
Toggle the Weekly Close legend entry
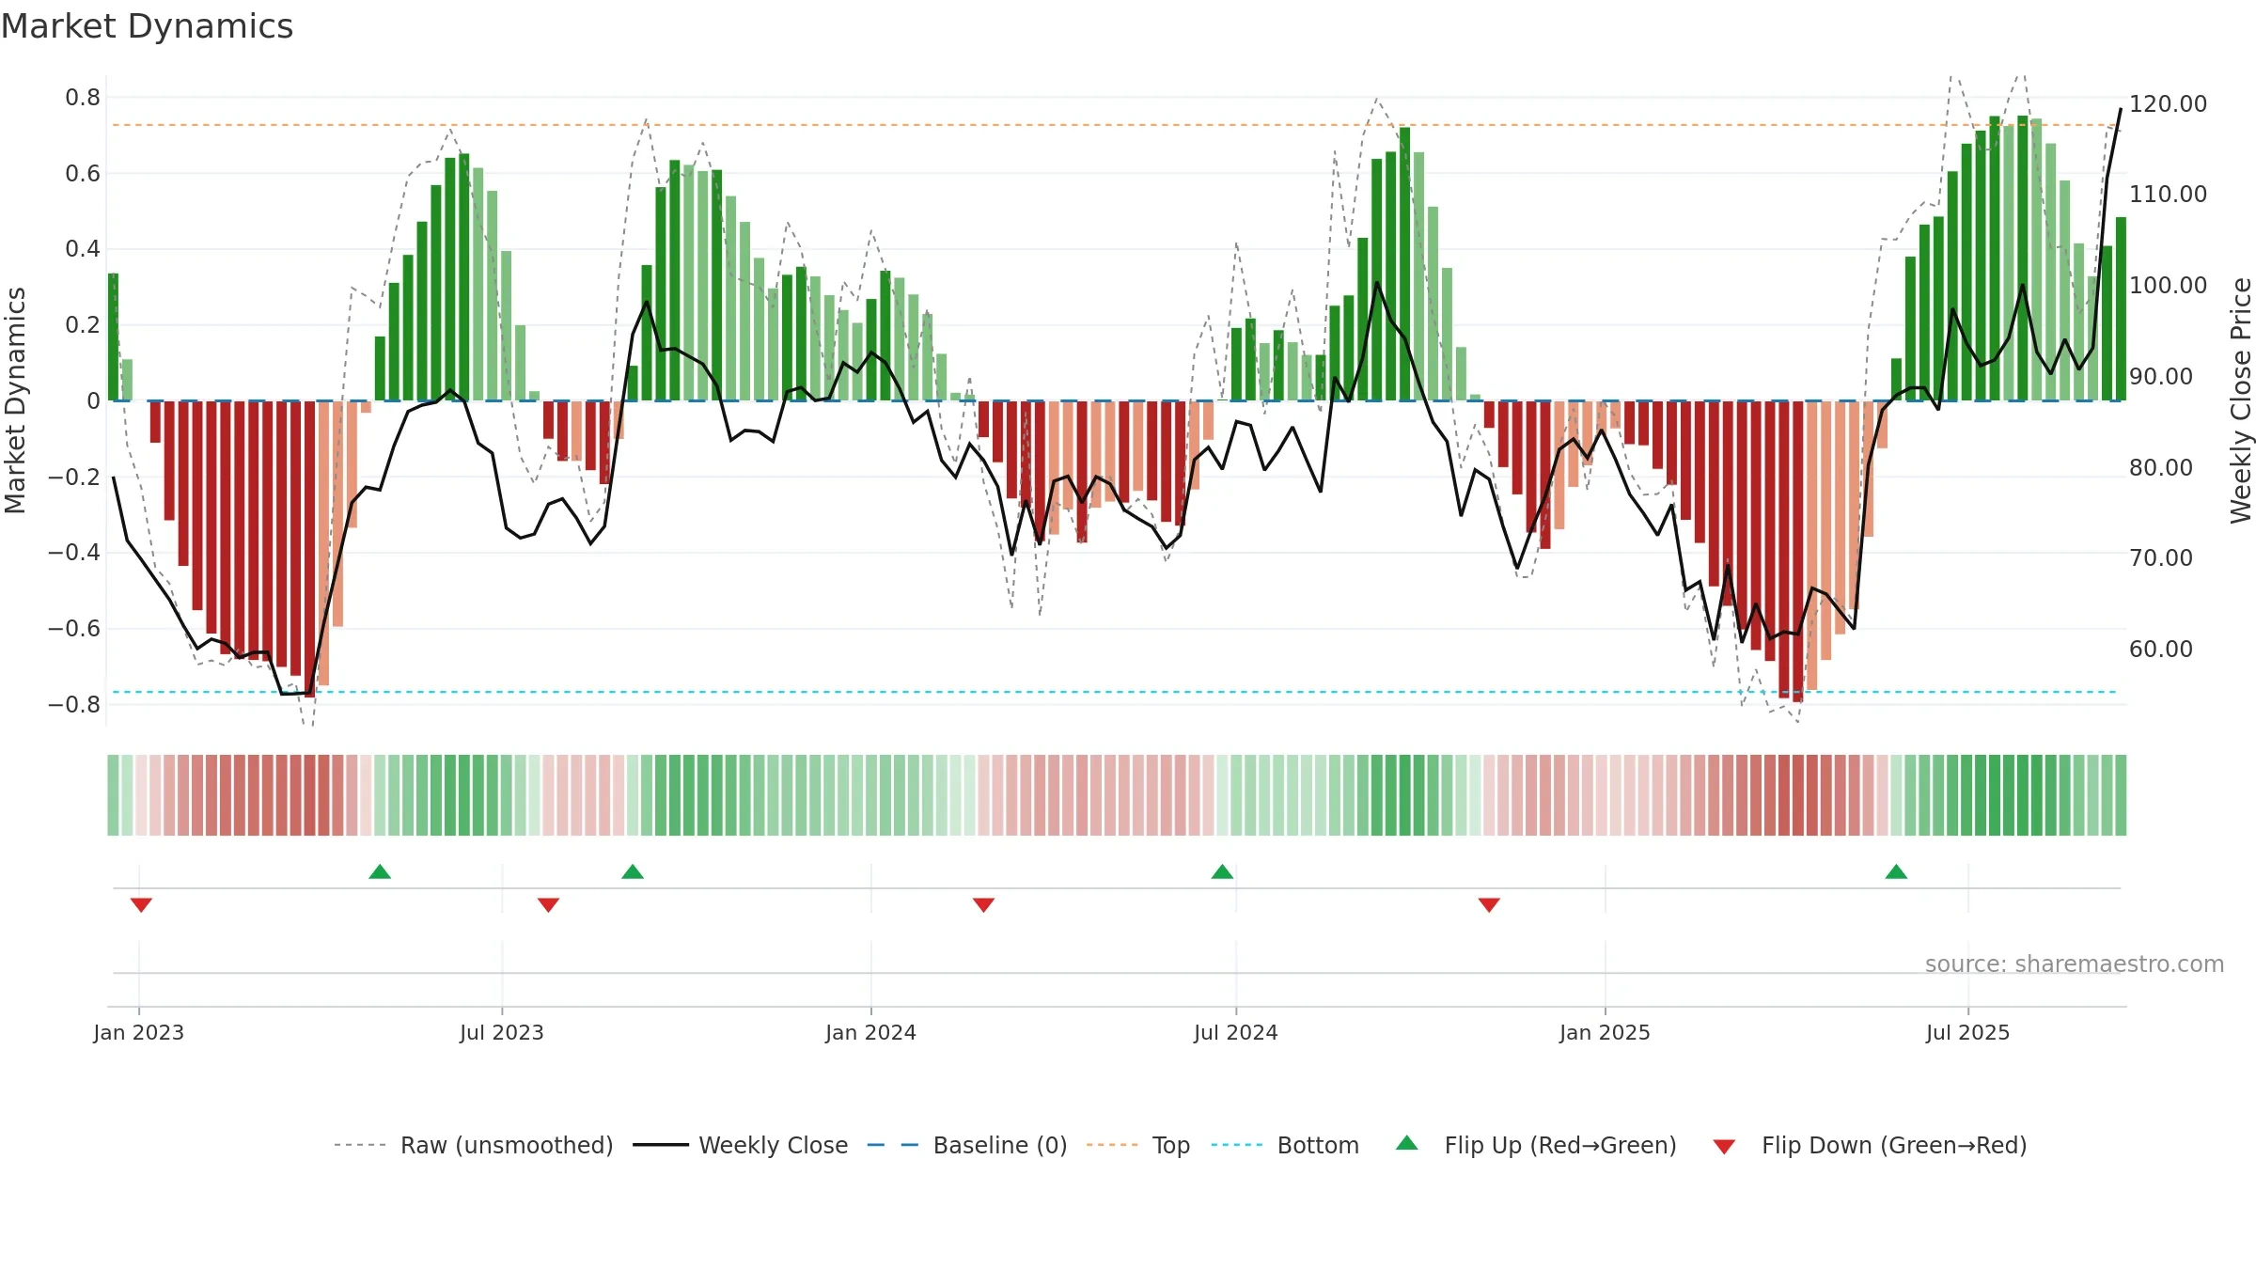(740, 1145)
